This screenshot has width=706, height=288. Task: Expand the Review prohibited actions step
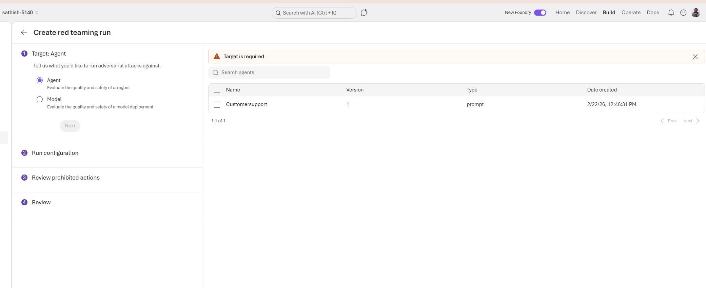pos(65,178)
